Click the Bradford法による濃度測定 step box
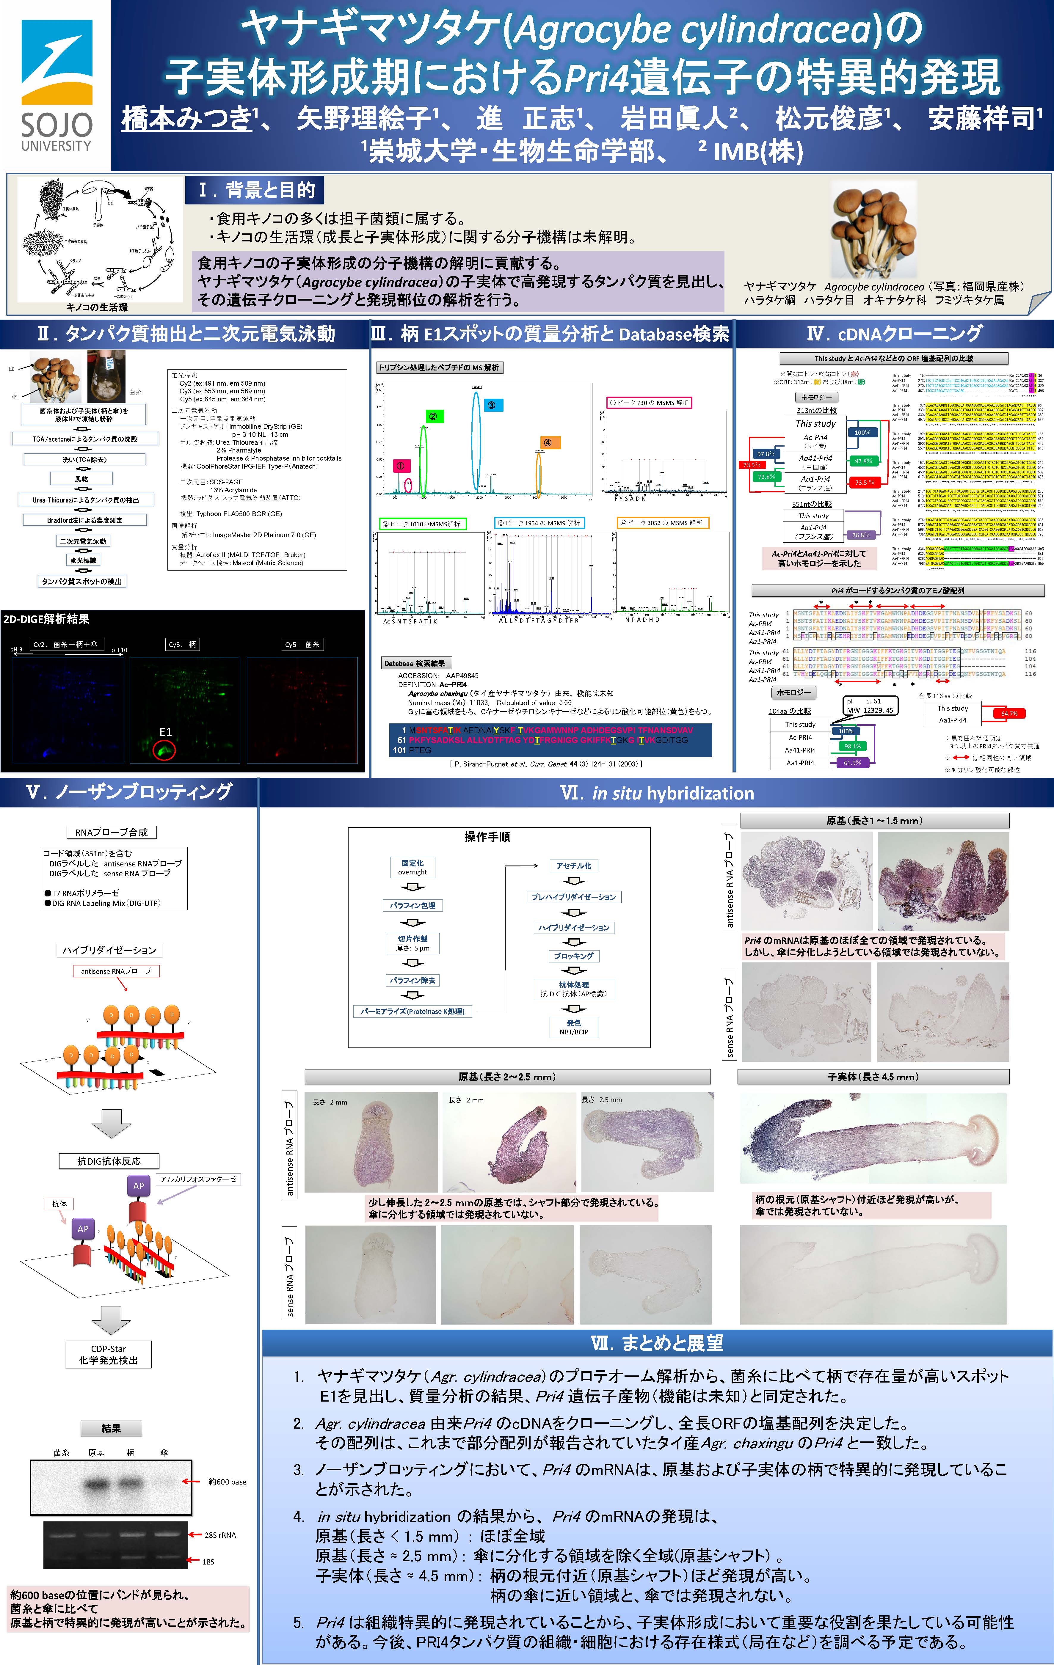 84,520
